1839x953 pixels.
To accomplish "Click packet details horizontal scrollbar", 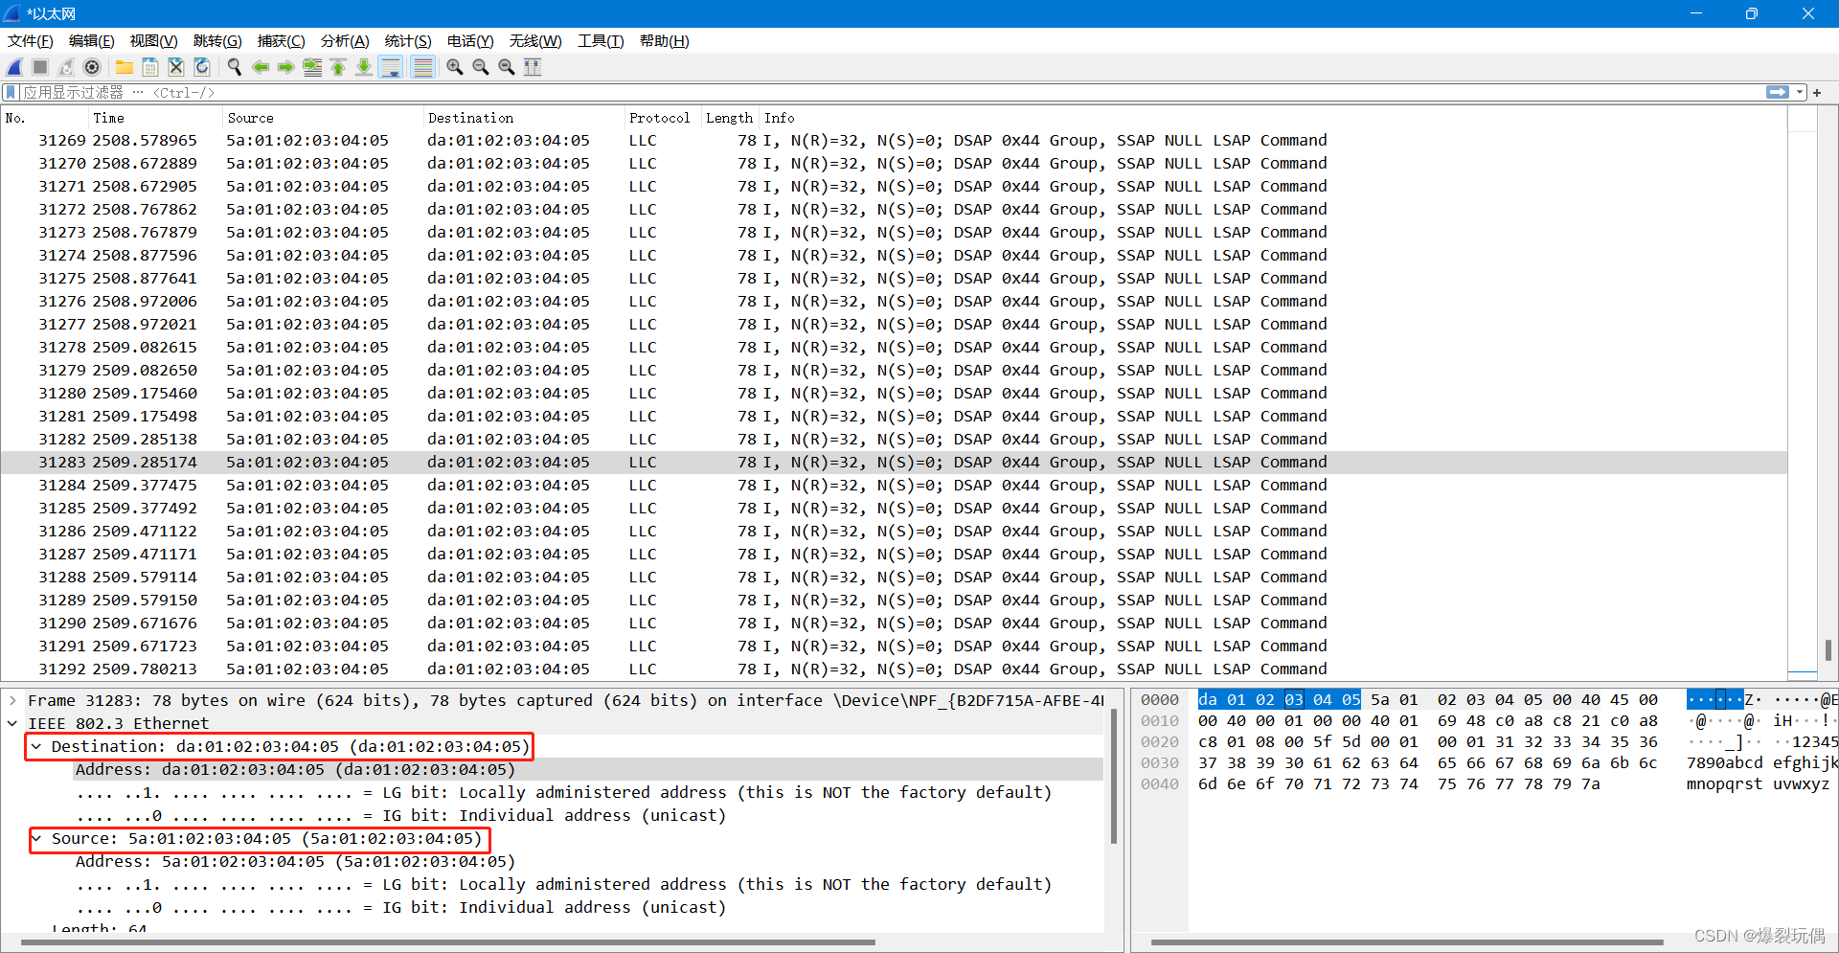I will 447,942.
